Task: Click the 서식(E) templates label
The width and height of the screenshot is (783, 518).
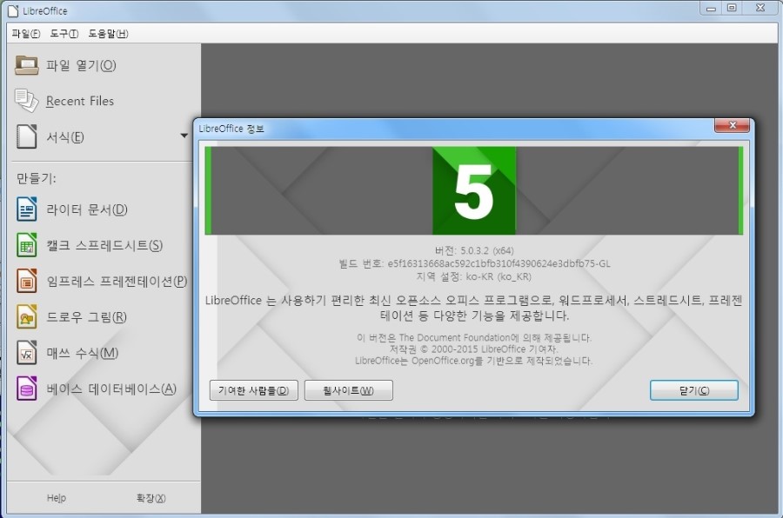Action: point(65,136)
